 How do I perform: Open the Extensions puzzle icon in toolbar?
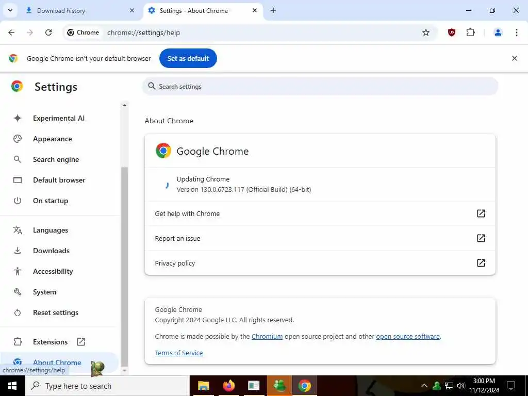click(x=470, y=32)
